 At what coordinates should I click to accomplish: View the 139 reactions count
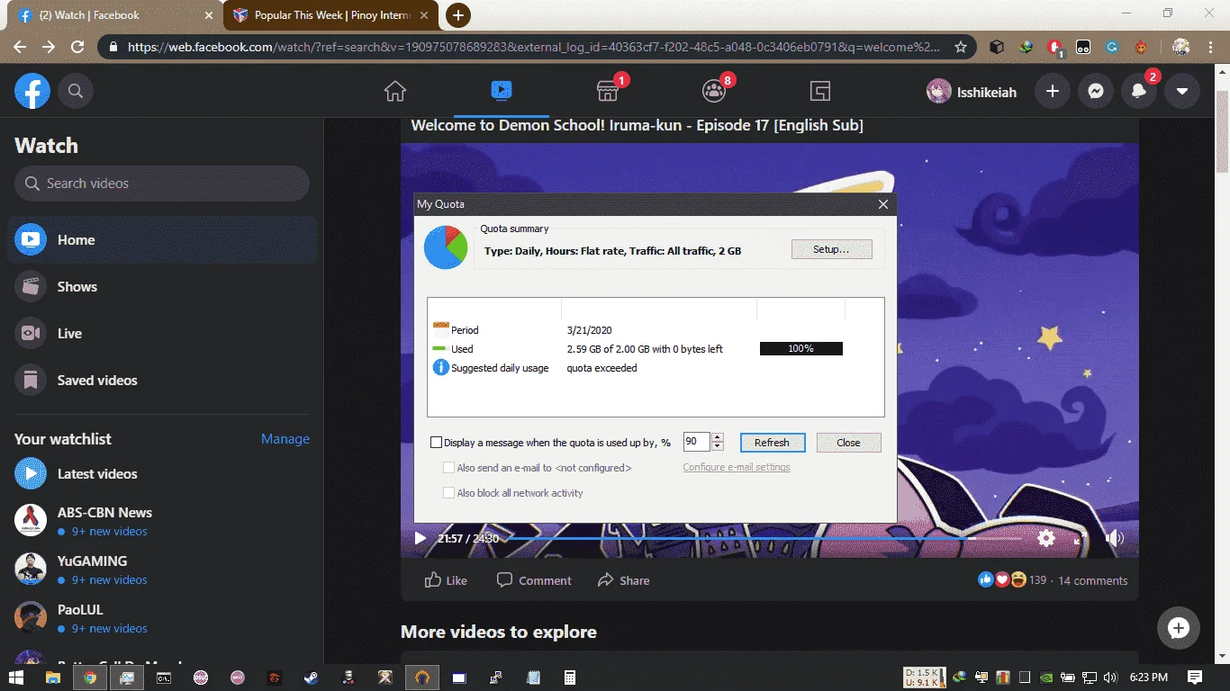(1038, 580)
